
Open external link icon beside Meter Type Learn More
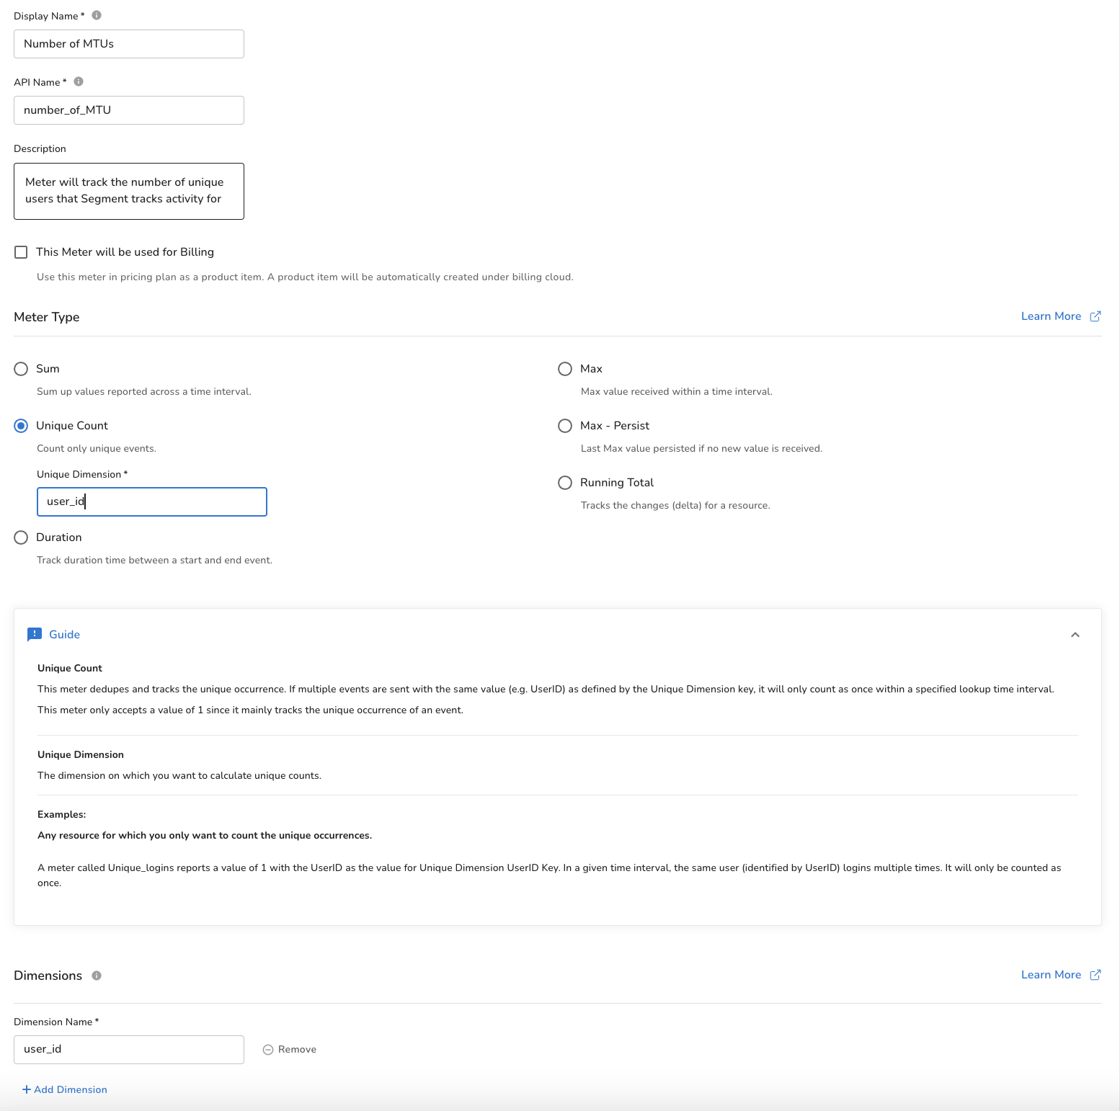(1095, 316)
